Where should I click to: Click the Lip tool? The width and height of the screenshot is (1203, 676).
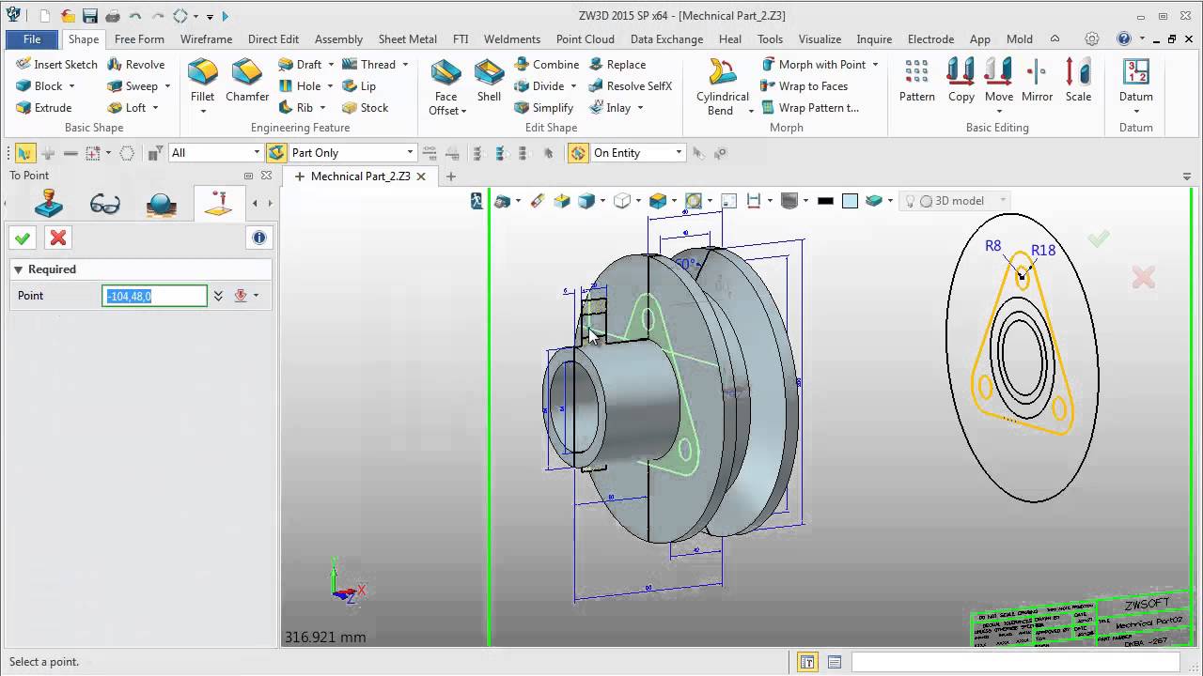(x=360, y=86)
